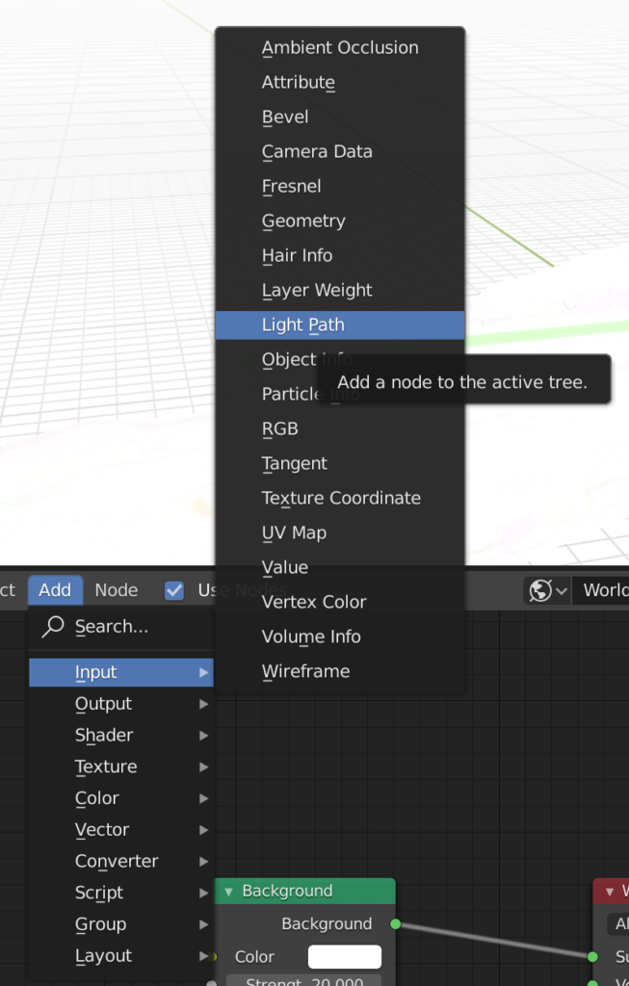
Task: Expand the Texture node category
Action: (x=121, y=766)
